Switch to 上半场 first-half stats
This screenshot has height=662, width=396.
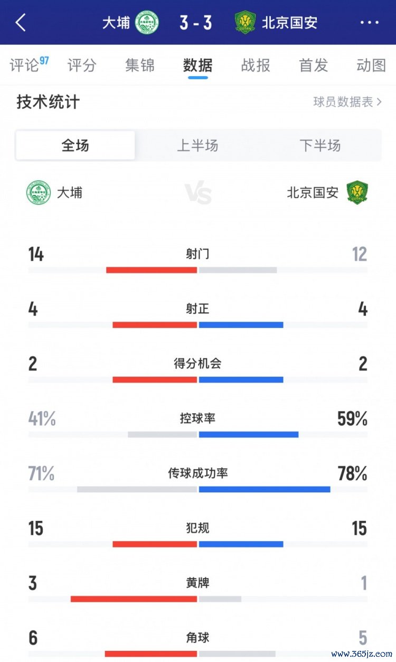point(197,145)
